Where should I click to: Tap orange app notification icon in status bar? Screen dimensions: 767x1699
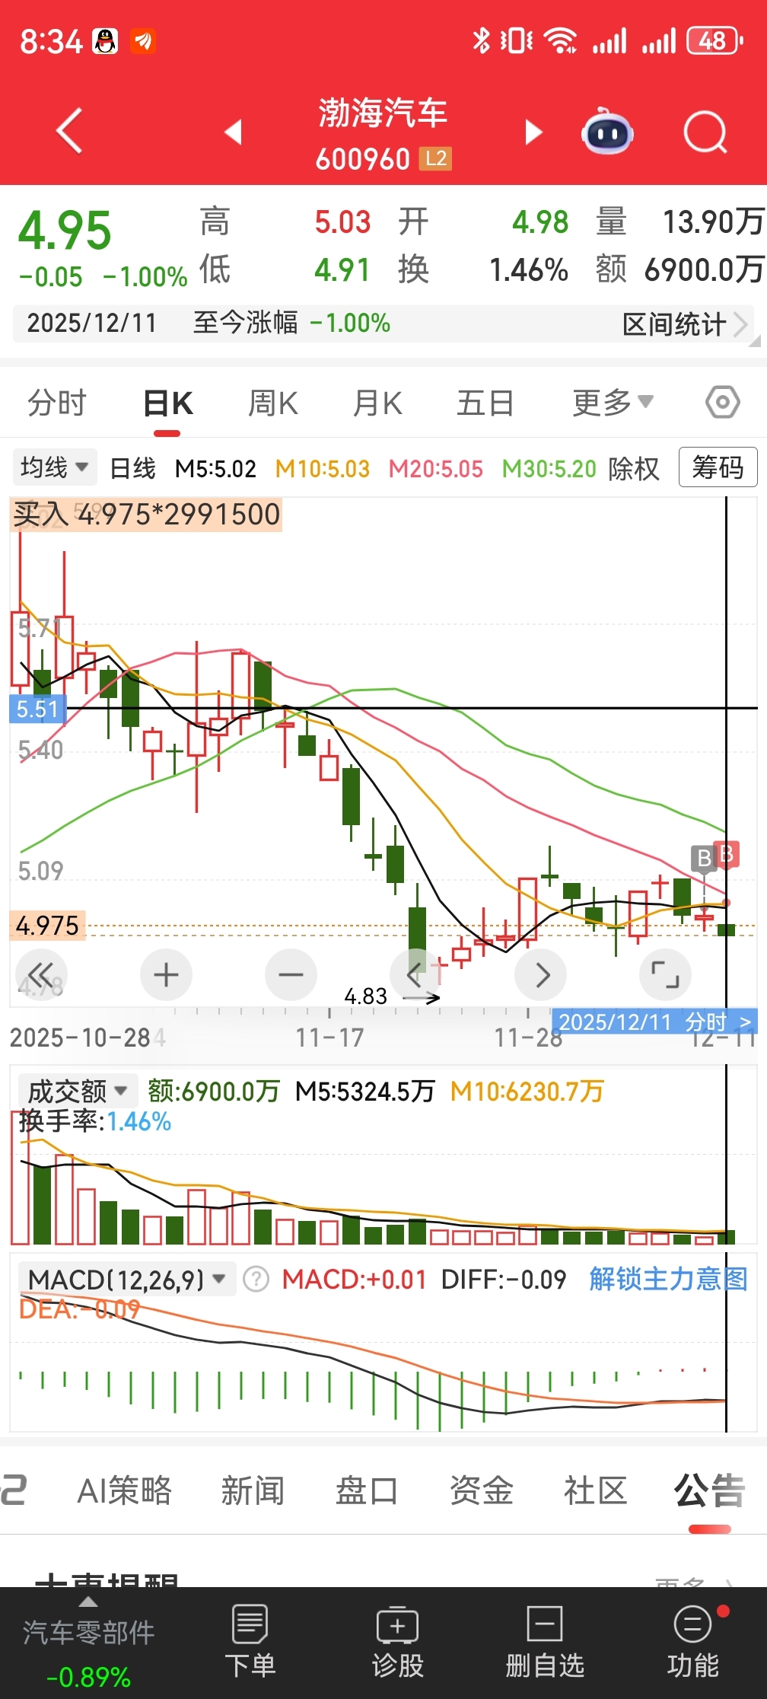[142, 40]
